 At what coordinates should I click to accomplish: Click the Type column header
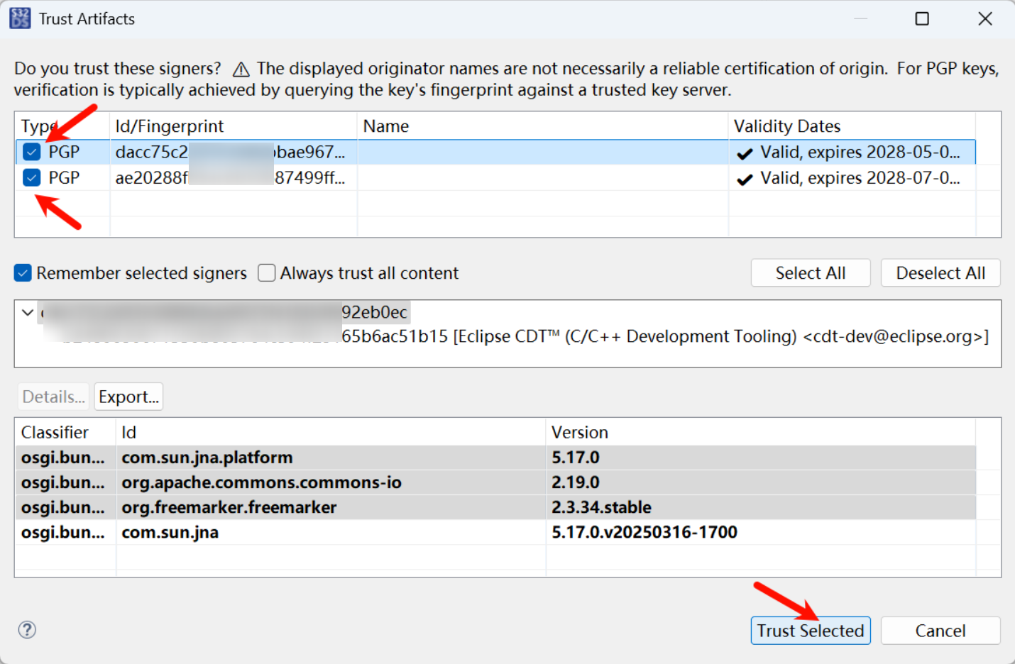coord(62,126)
